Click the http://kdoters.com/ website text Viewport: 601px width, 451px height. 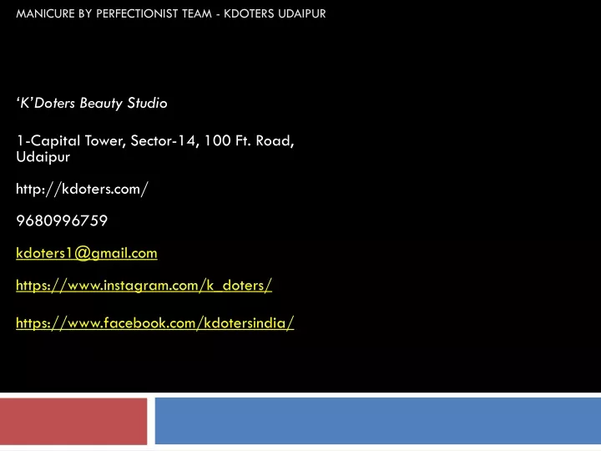pyautogui.click(x=82, y=189)
